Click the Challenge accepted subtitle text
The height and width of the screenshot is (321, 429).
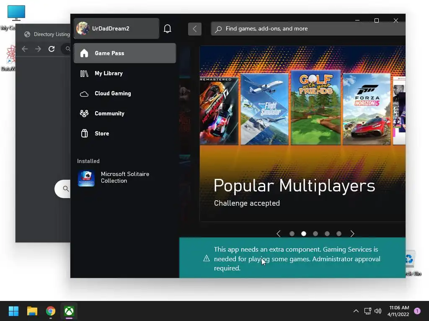tap(247, 204)
